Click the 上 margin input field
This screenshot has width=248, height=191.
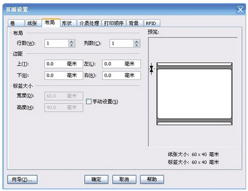coord(64,64)
